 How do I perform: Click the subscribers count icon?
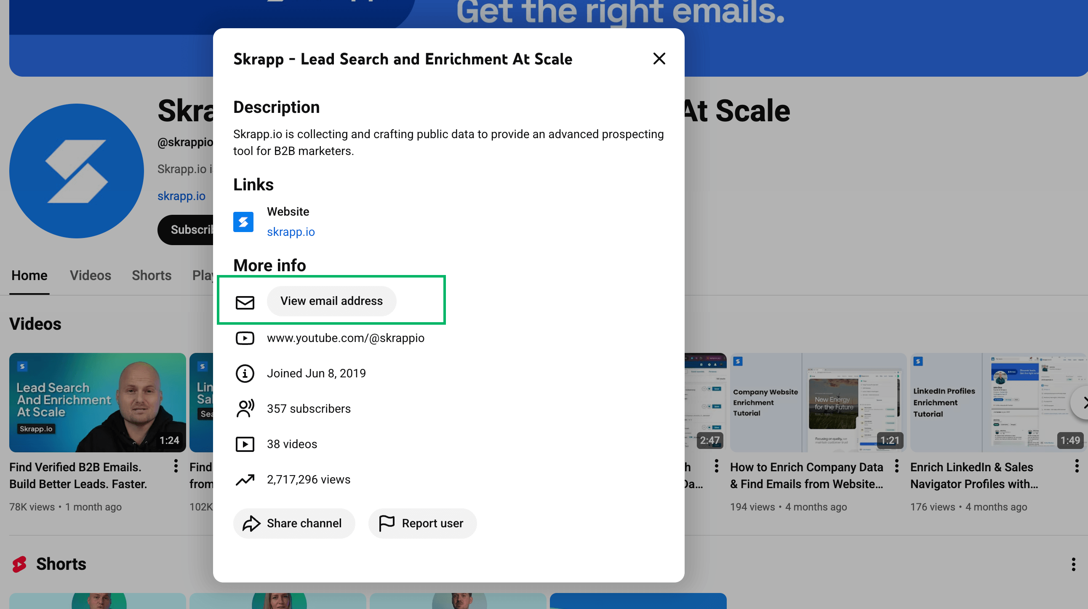(x=245, y=409)
